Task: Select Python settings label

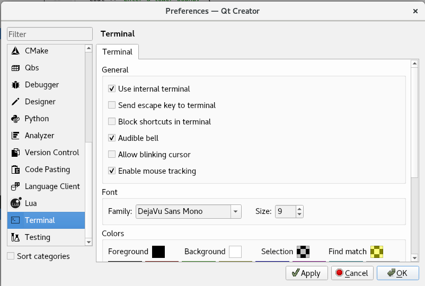Action: [x=37, y=119]
